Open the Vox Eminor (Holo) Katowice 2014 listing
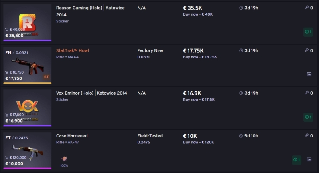The height and width of the screenshot is (173, 319). [91, 93]
